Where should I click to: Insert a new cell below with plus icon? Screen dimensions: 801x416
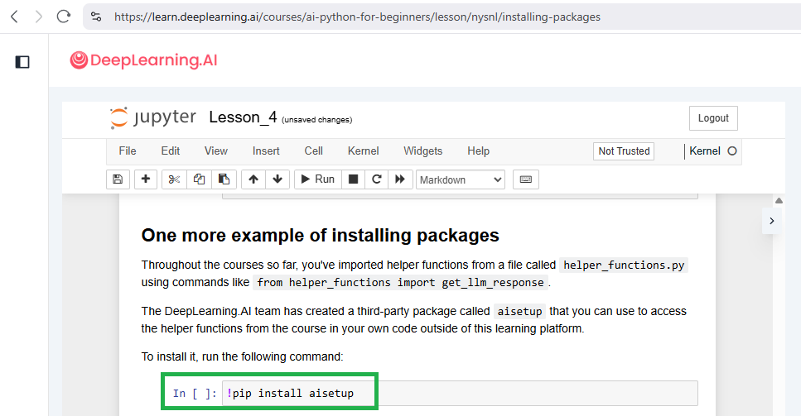(146, 179)
